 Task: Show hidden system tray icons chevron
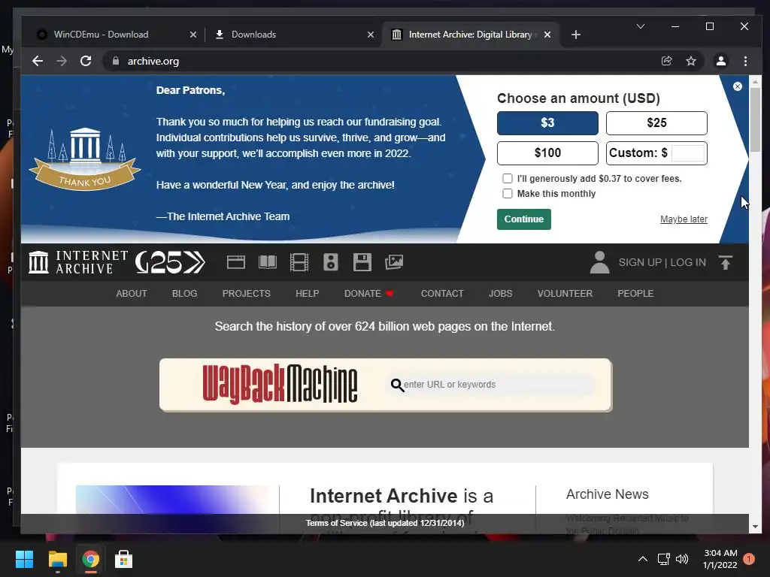(x=642, y=559)
